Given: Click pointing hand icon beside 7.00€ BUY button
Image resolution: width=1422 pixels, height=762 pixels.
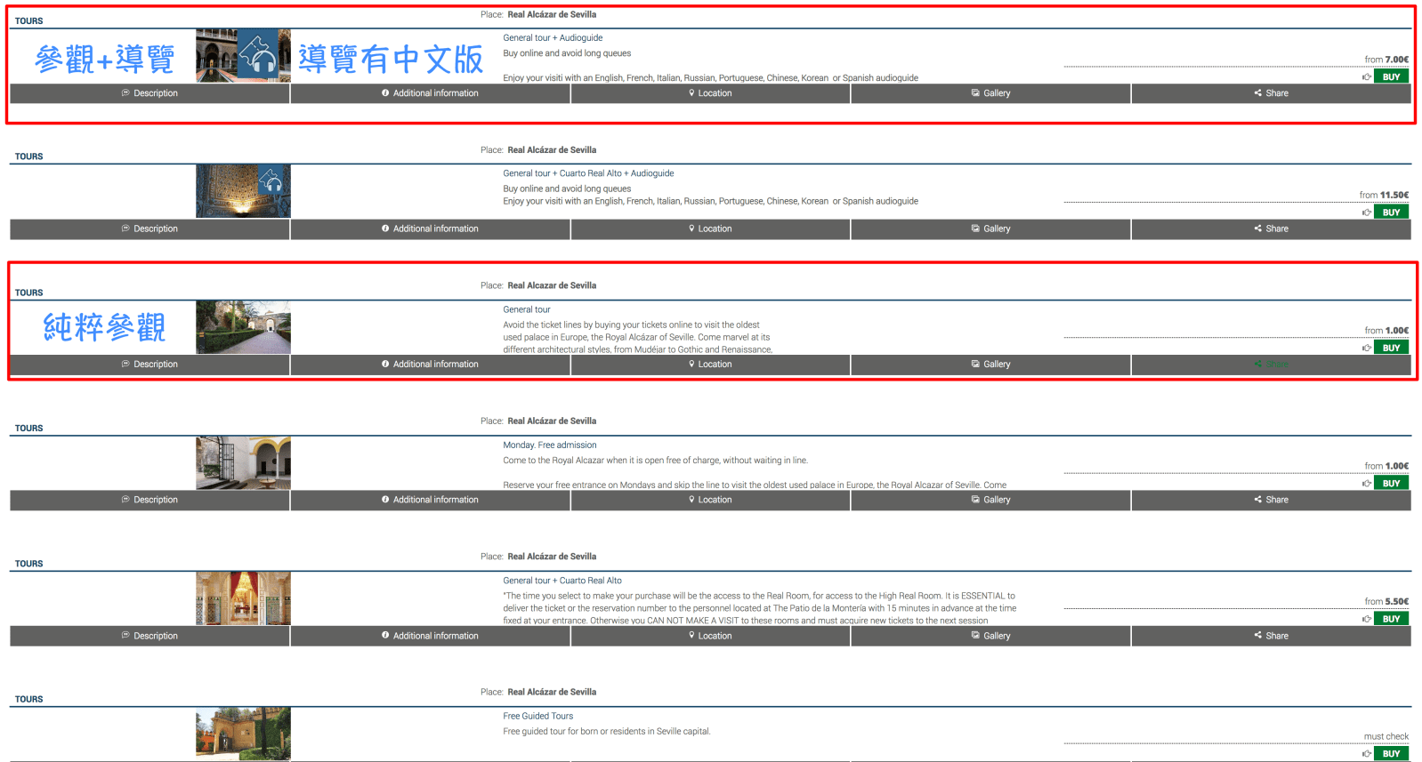Looking at the screenshot, I should click(1367, 77).
